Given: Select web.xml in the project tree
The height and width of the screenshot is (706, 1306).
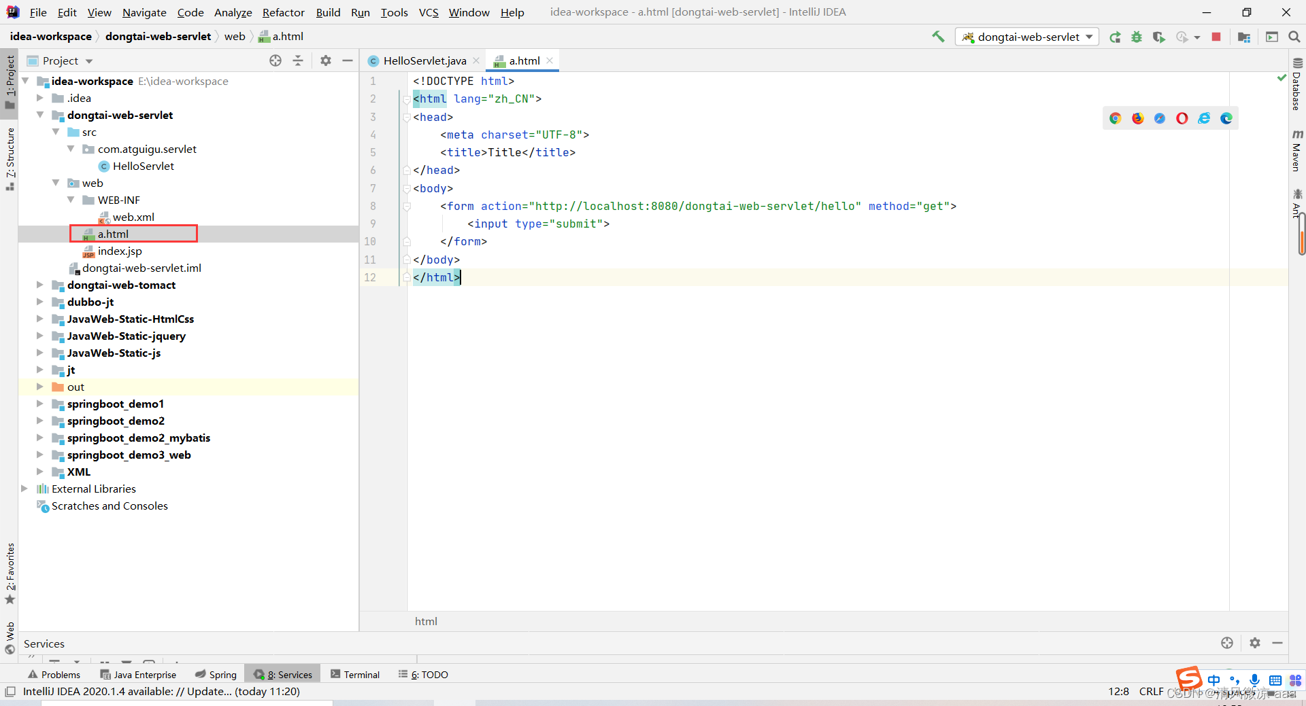Looking at the screenshot, I should pyautogui.click(x=133, y=217).
